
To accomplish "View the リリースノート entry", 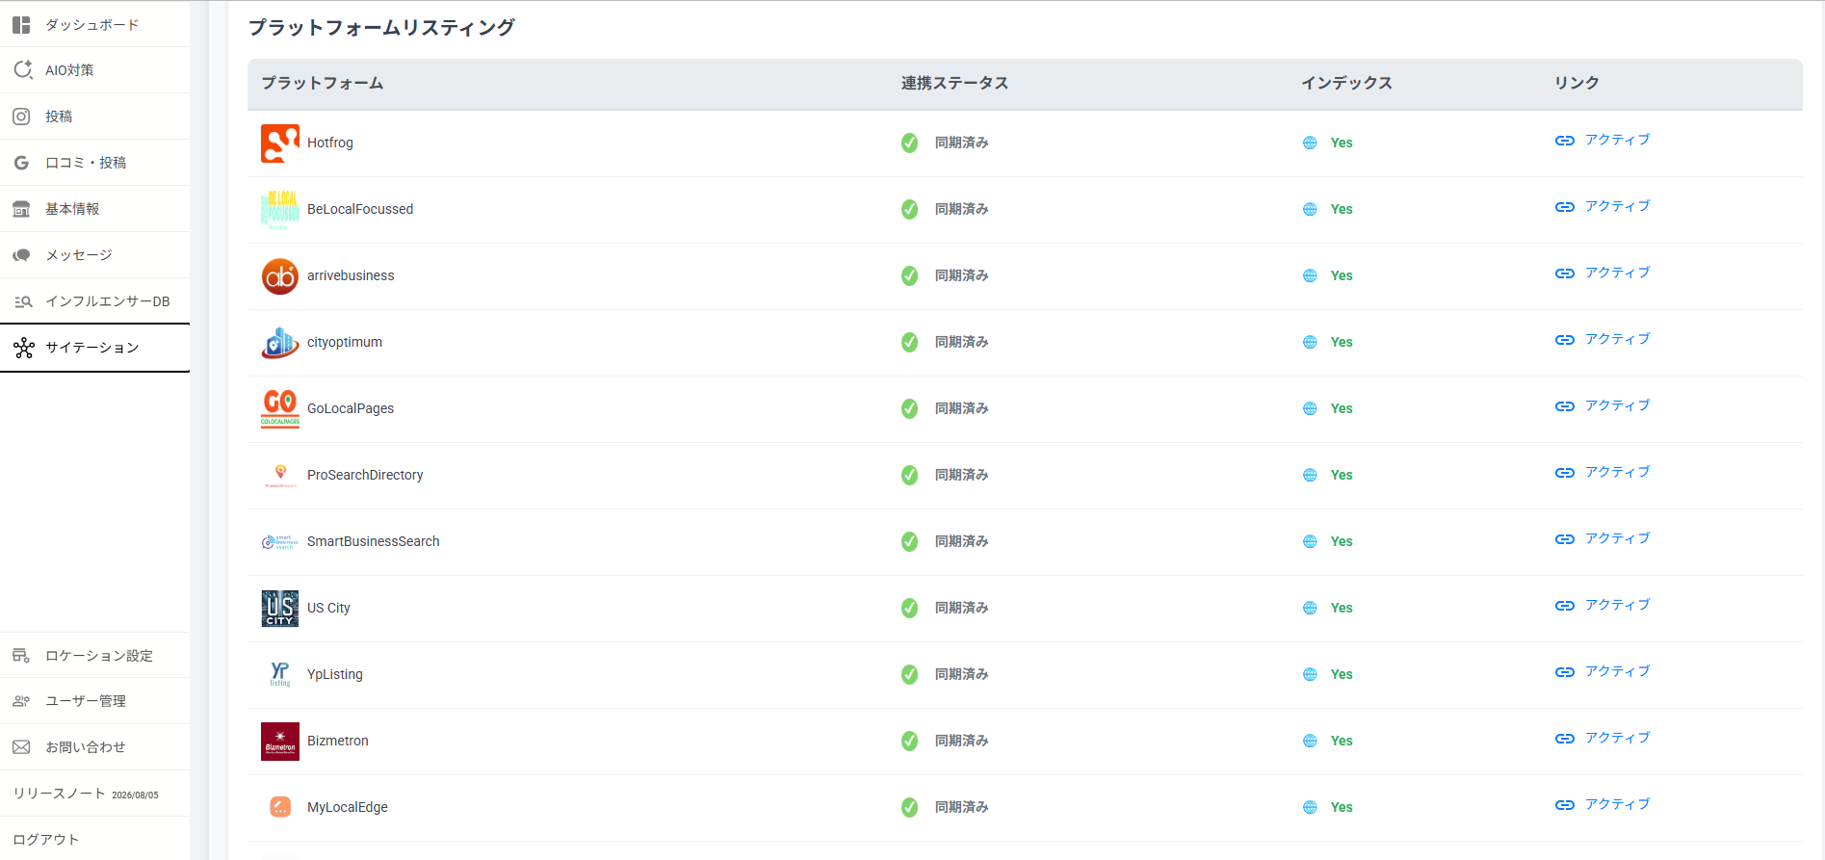I will tap(94, 794).
